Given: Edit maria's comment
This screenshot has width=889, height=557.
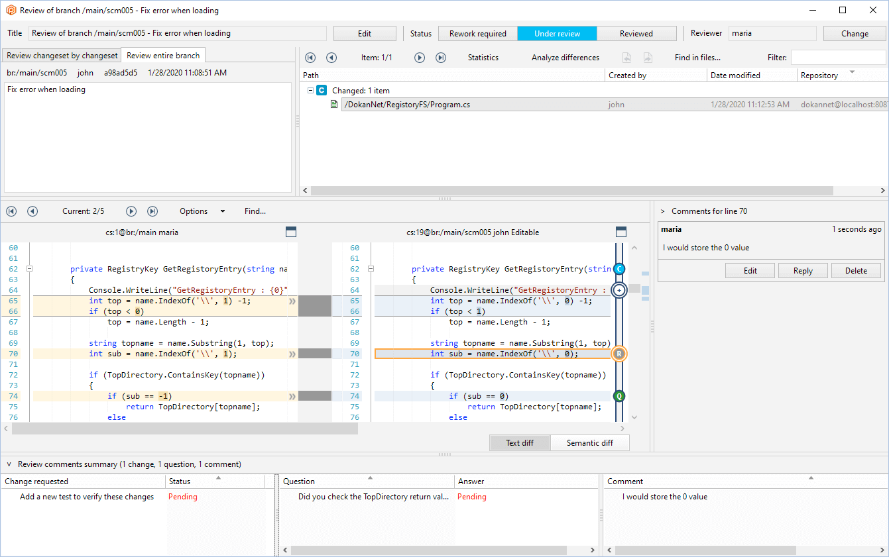Looking at the screenshot, I should (750, 271).
